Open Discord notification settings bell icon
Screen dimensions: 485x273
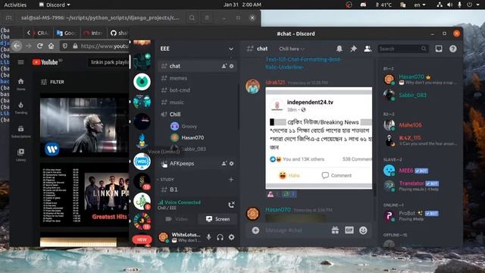(x=339, y=49)
